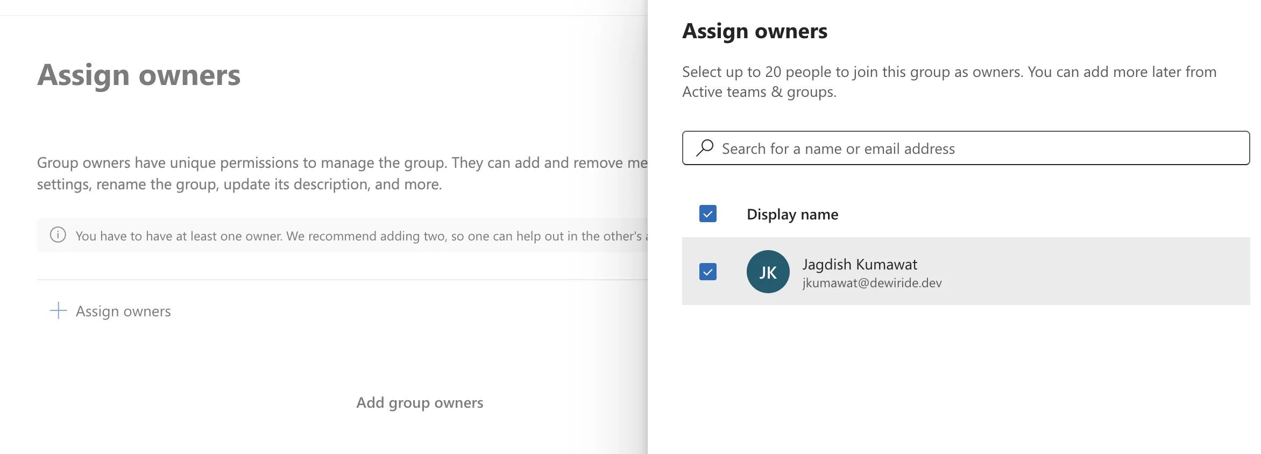This screenshot has width=1261, height=454.
Task: Click the Display name column header
Action: 792,214
